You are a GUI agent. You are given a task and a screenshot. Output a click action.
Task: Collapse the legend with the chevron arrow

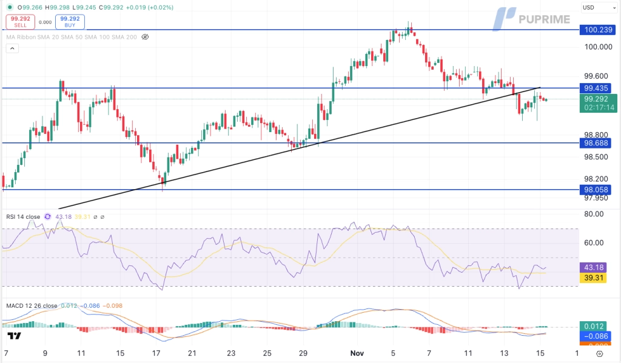point(12,47)
